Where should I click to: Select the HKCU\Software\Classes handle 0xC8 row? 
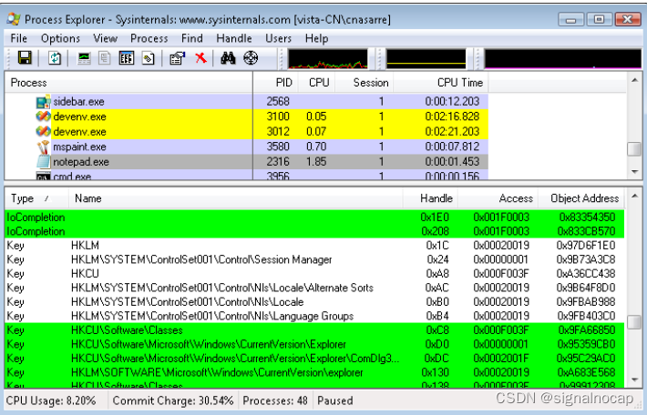(314, 330)
